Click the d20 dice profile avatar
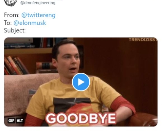 click(x=10, y=3)
